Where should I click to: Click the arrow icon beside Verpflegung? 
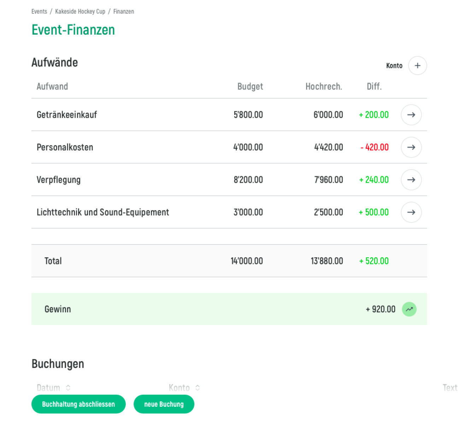tap(411, 180)
